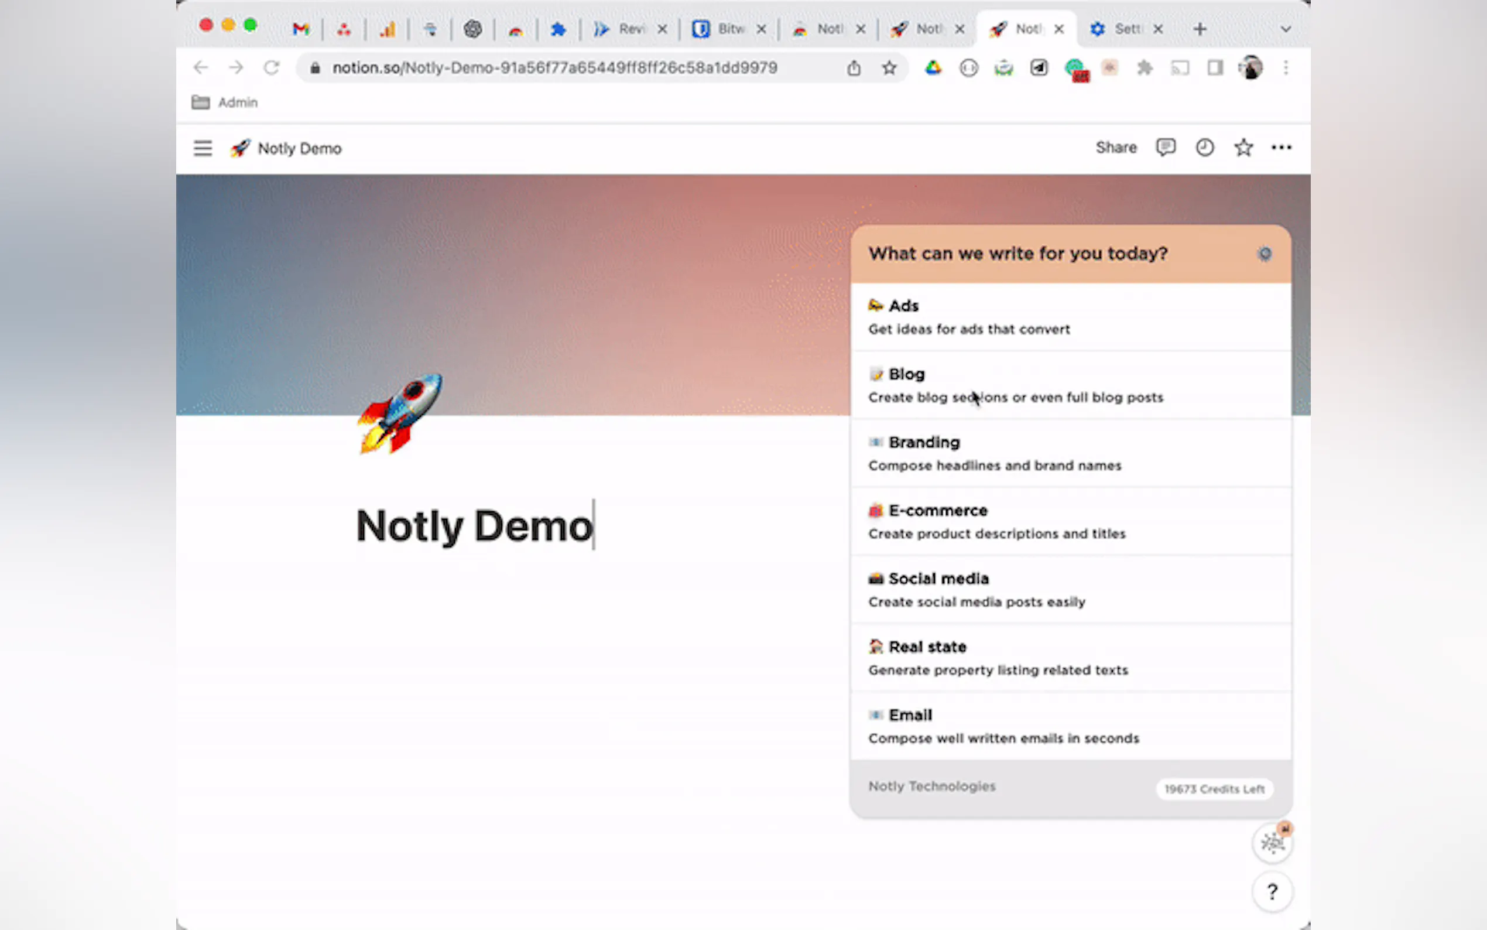This screenshot has width=1487, height=930.
Task: Click the Share button
Action: 1116,148
